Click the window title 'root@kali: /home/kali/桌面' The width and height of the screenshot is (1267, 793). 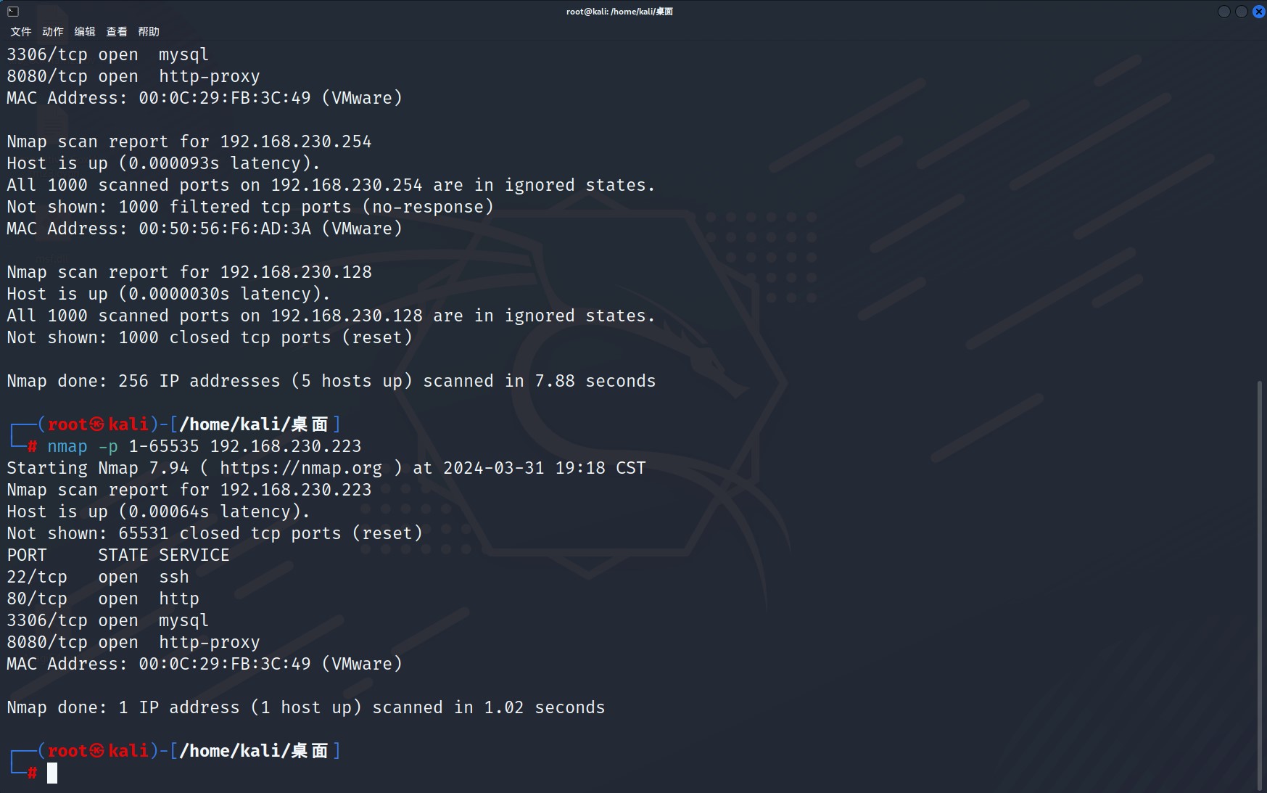click(x=619, y=11)
